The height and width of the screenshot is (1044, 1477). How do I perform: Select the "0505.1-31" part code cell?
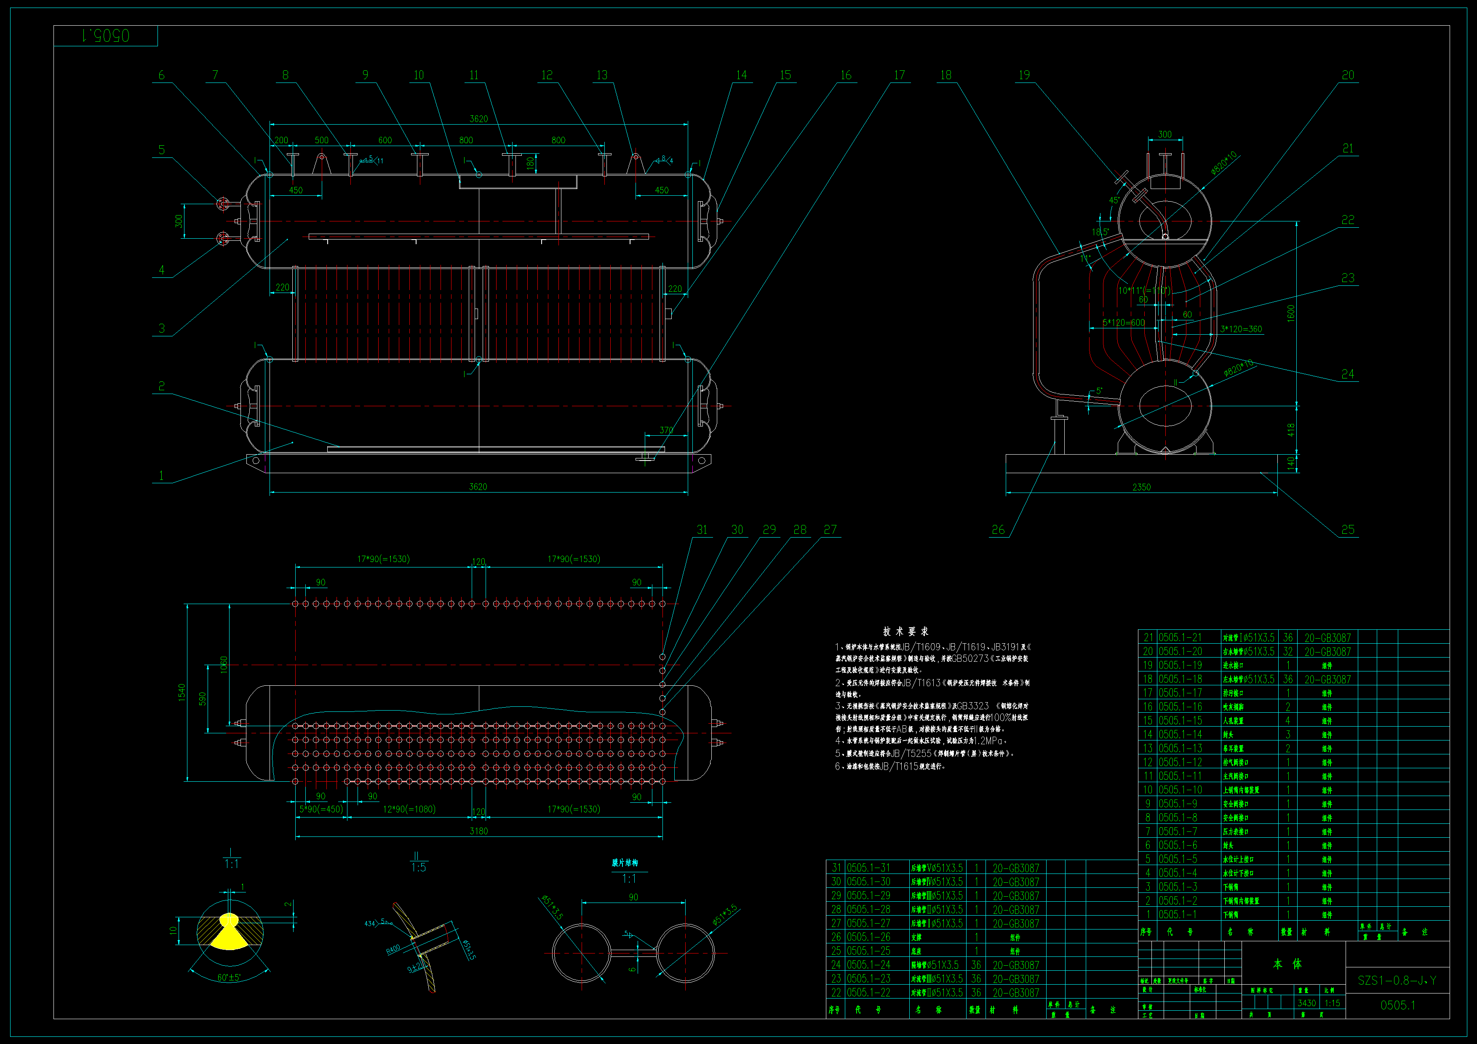point(868,868)
